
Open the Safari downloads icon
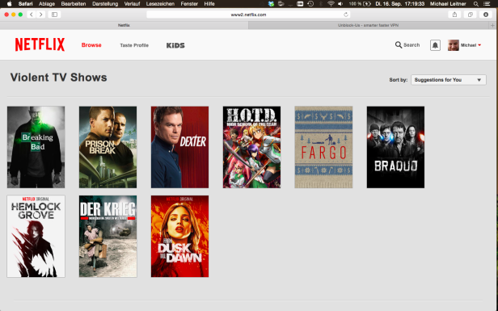tap(486, 15)
